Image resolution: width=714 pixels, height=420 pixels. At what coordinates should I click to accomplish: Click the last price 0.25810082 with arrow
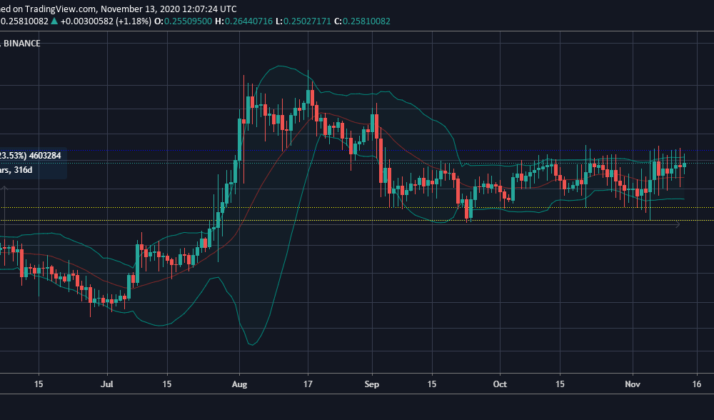click(29, 21)
